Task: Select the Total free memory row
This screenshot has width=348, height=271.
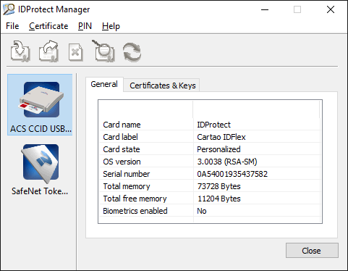Action: click(210, 199)
